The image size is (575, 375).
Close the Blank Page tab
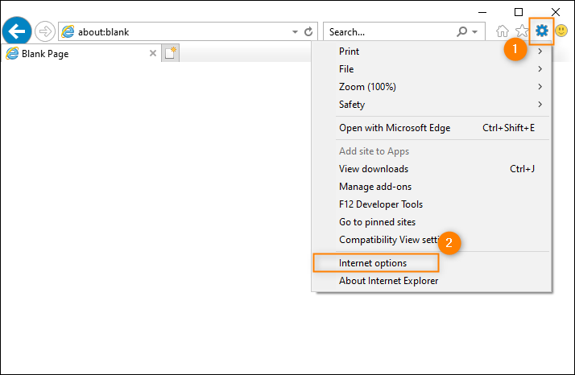point(153,54)
